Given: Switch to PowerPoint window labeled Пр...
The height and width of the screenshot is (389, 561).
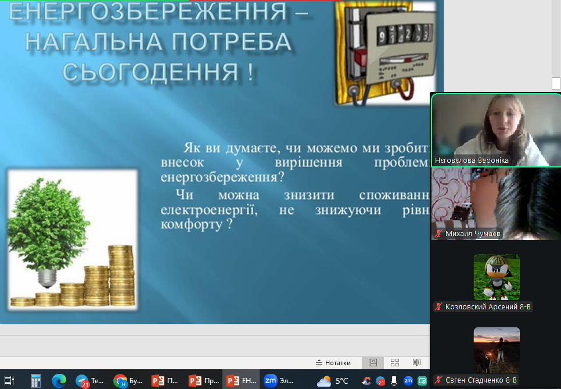Looking at the screenshot, I should tap(203, 380).
